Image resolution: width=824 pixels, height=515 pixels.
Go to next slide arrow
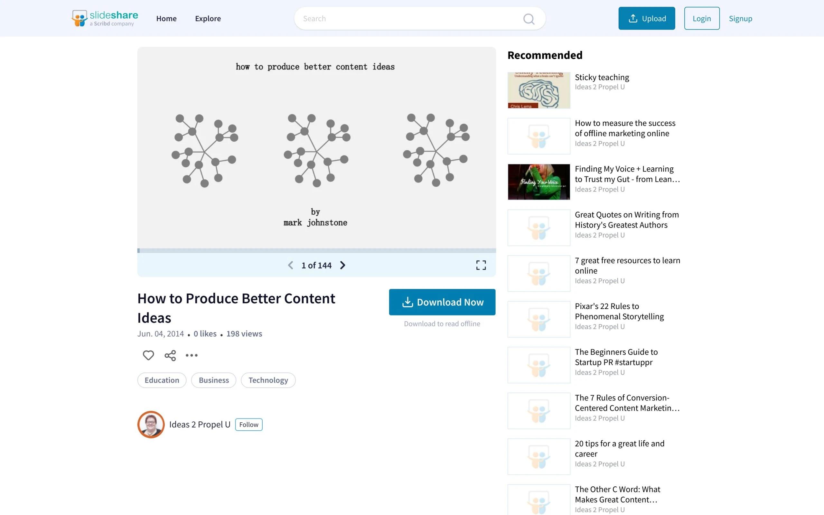(x=342, y=265)
